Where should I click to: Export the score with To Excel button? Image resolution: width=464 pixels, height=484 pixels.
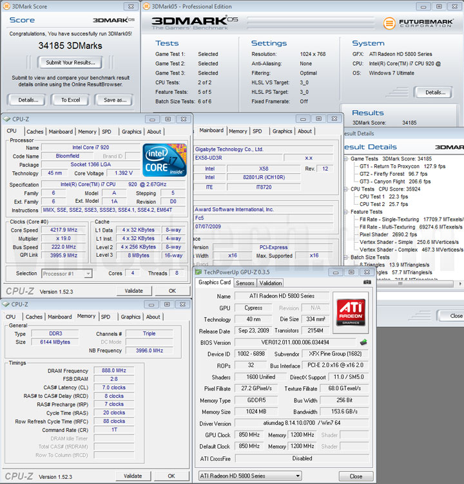tap(70, 100)
